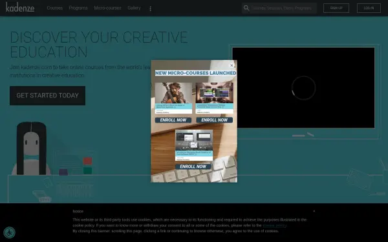
Task: Open the Courses menu item
Action: coord(55,8)
